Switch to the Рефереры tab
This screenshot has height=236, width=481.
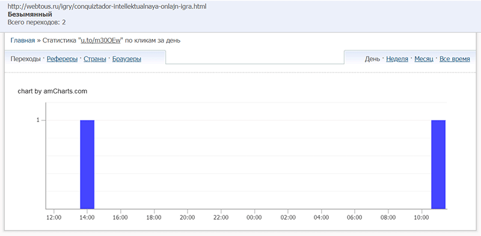tap(62, 59)
